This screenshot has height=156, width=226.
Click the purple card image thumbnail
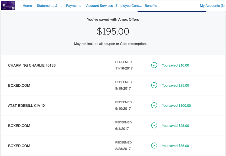point(8,5)
